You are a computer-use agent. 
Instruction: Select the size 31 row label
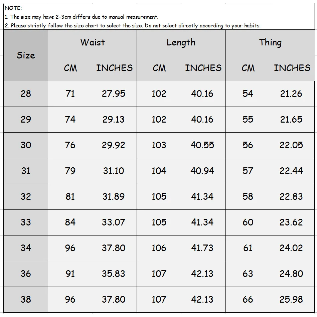point(26,171)
